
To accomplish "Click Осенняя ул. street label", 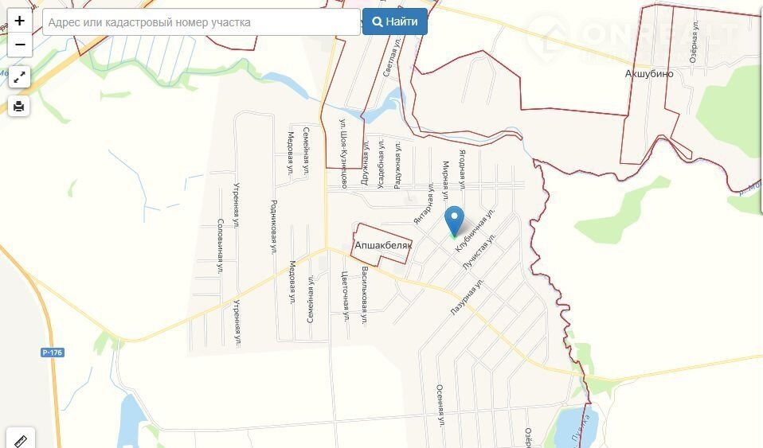I will [x=440, y=405].
